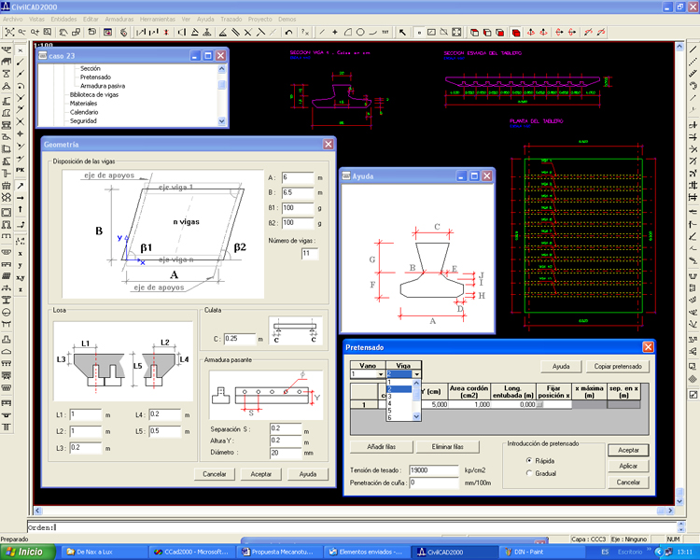Select the z coordinate filter icon

click(x=21, y=290)
